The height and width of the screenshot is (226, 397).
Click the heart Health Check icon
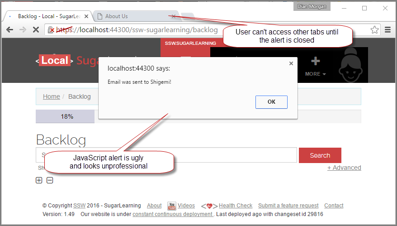coord(209,206)
